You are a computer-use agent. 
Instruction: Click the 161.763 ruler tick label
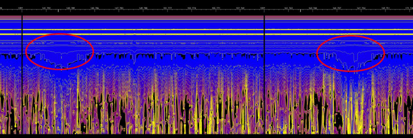tap(289, 8)
